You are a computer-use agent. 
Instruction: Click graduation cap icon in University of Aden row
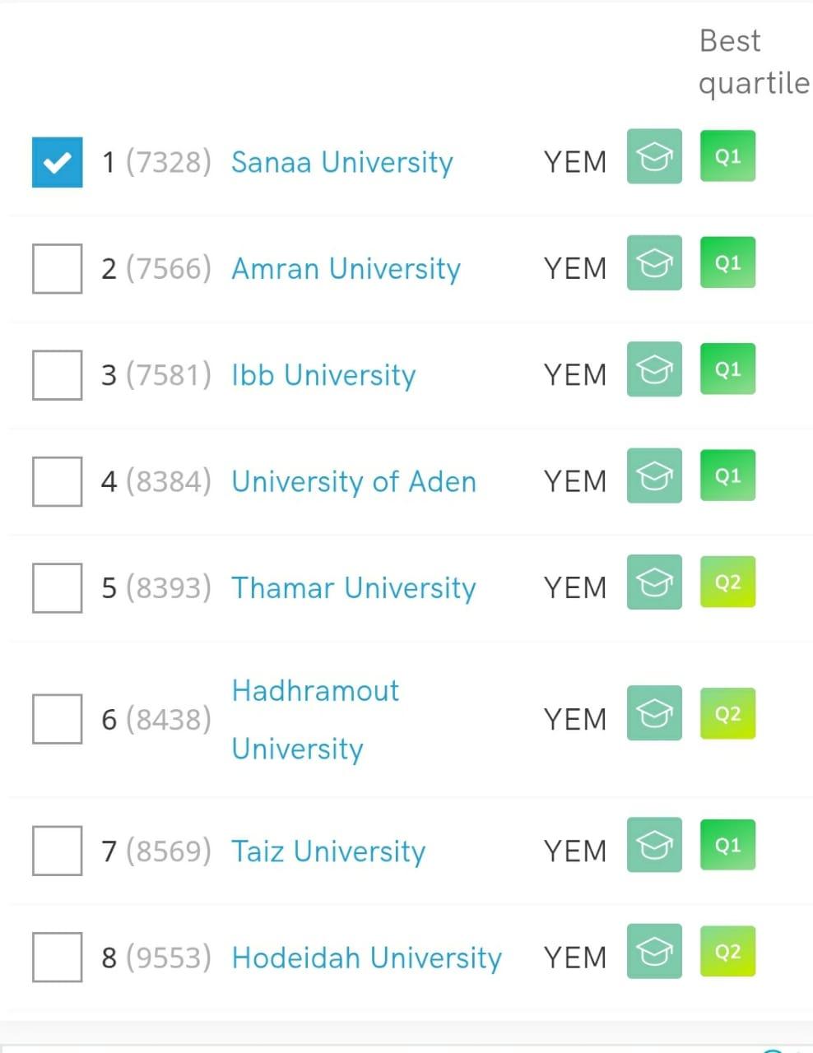point(654,475)
